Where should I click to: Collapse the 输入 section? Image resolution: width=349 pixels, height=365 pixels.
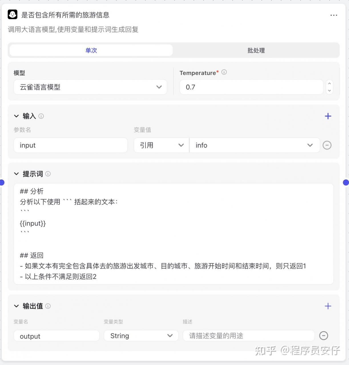(x=16, y=116)
